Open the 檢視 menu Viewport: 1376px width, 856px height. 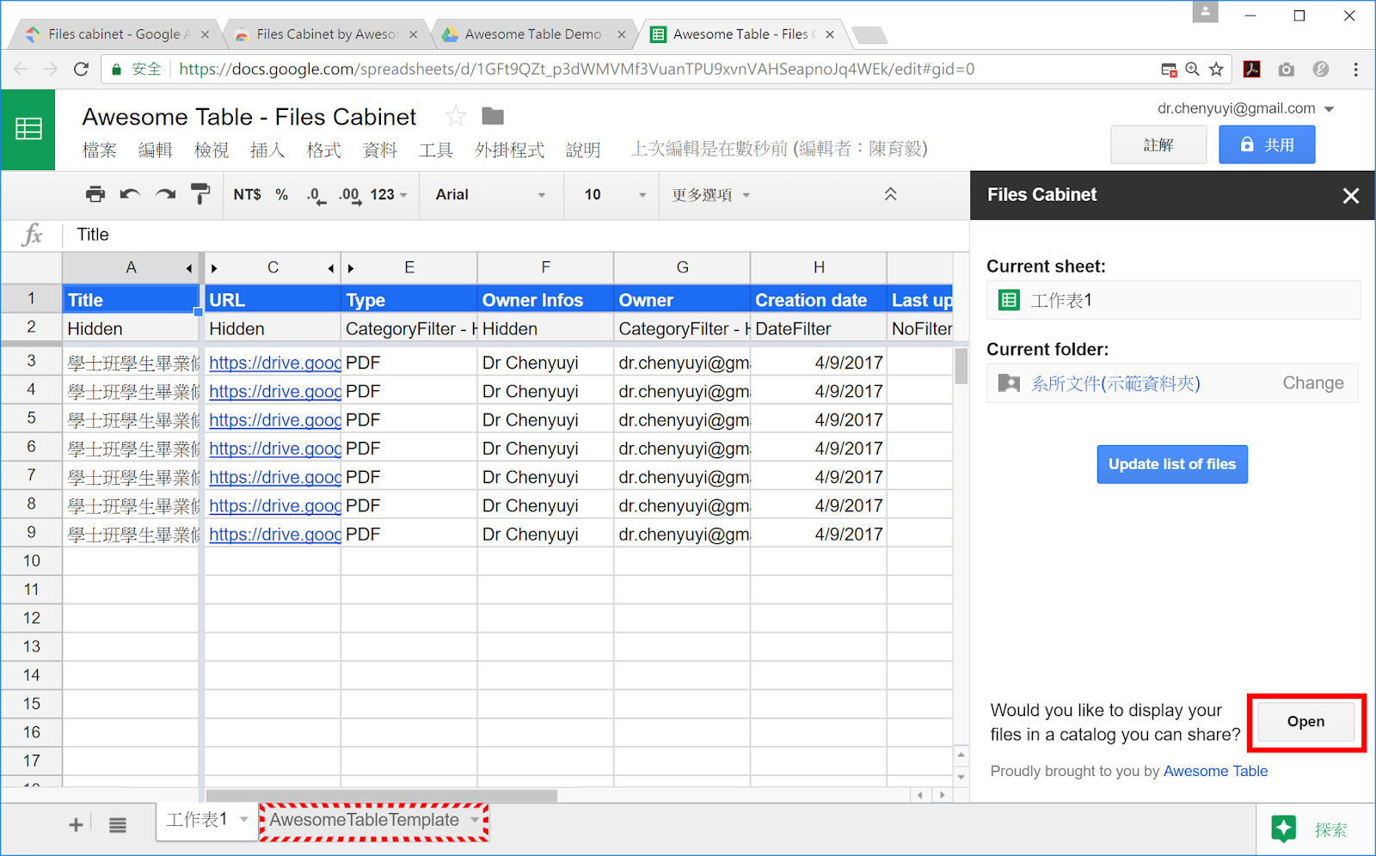pyautogui.click(x=212, y=150)
